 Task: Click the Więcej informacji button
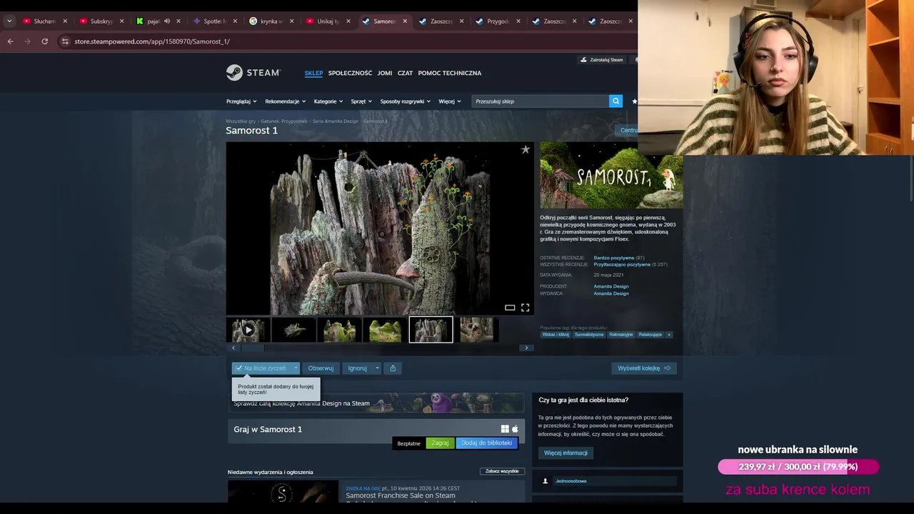coord(566,453)
